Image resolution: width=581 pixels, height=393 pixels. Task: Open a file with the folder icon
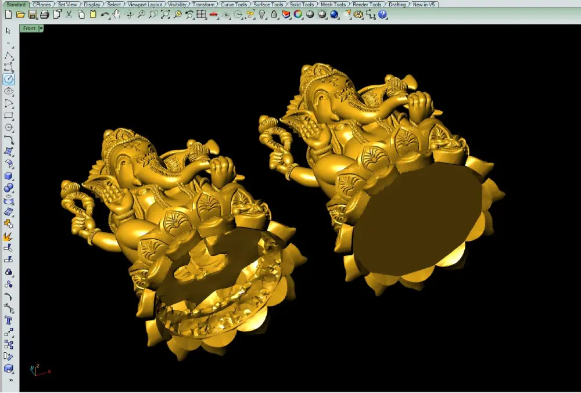click(20, 15)
